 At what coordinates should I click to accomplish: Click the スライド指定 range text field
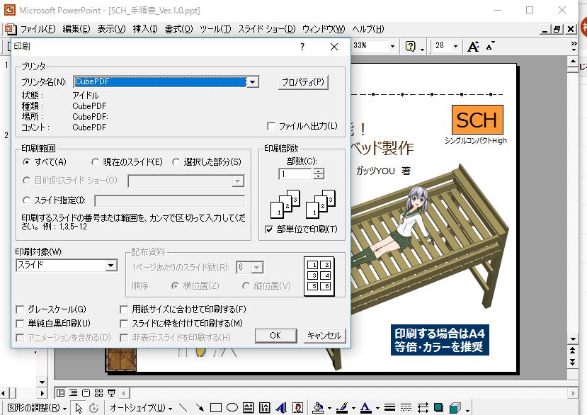[x=170, y=200]
